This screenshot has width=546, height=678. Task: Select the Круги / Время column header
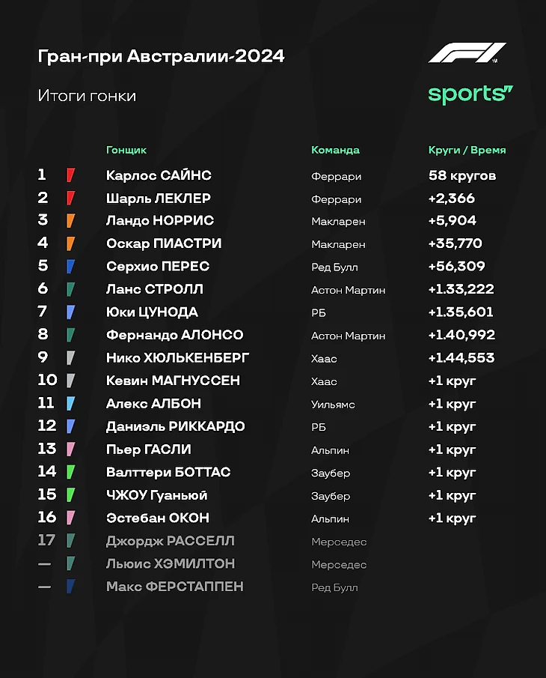coord(467,150)
